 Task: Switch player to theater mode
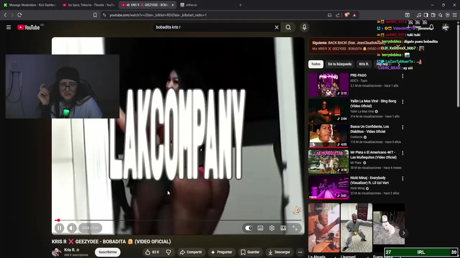pyautogui.click(x=284, y=228)
